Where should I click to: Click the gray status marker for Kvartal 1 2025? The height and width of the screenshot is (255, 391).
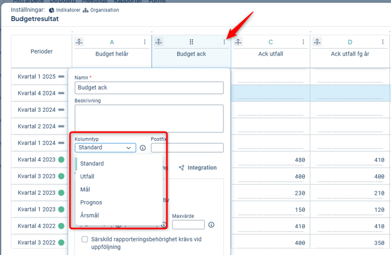pos(61,77)
